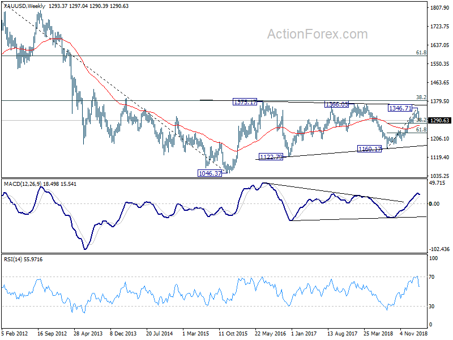Click the 1 Mar 2015 date label

point(196,333)
